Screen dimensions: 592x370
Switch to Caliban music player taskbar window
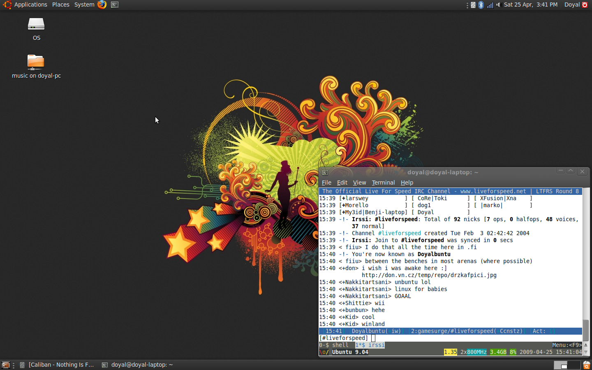coord(58,365)
